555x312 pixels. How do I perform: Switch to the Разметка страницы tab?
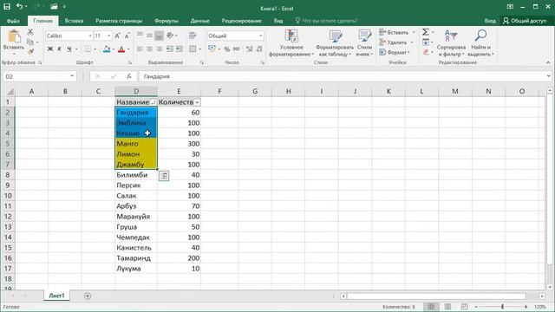coord(119,21)
